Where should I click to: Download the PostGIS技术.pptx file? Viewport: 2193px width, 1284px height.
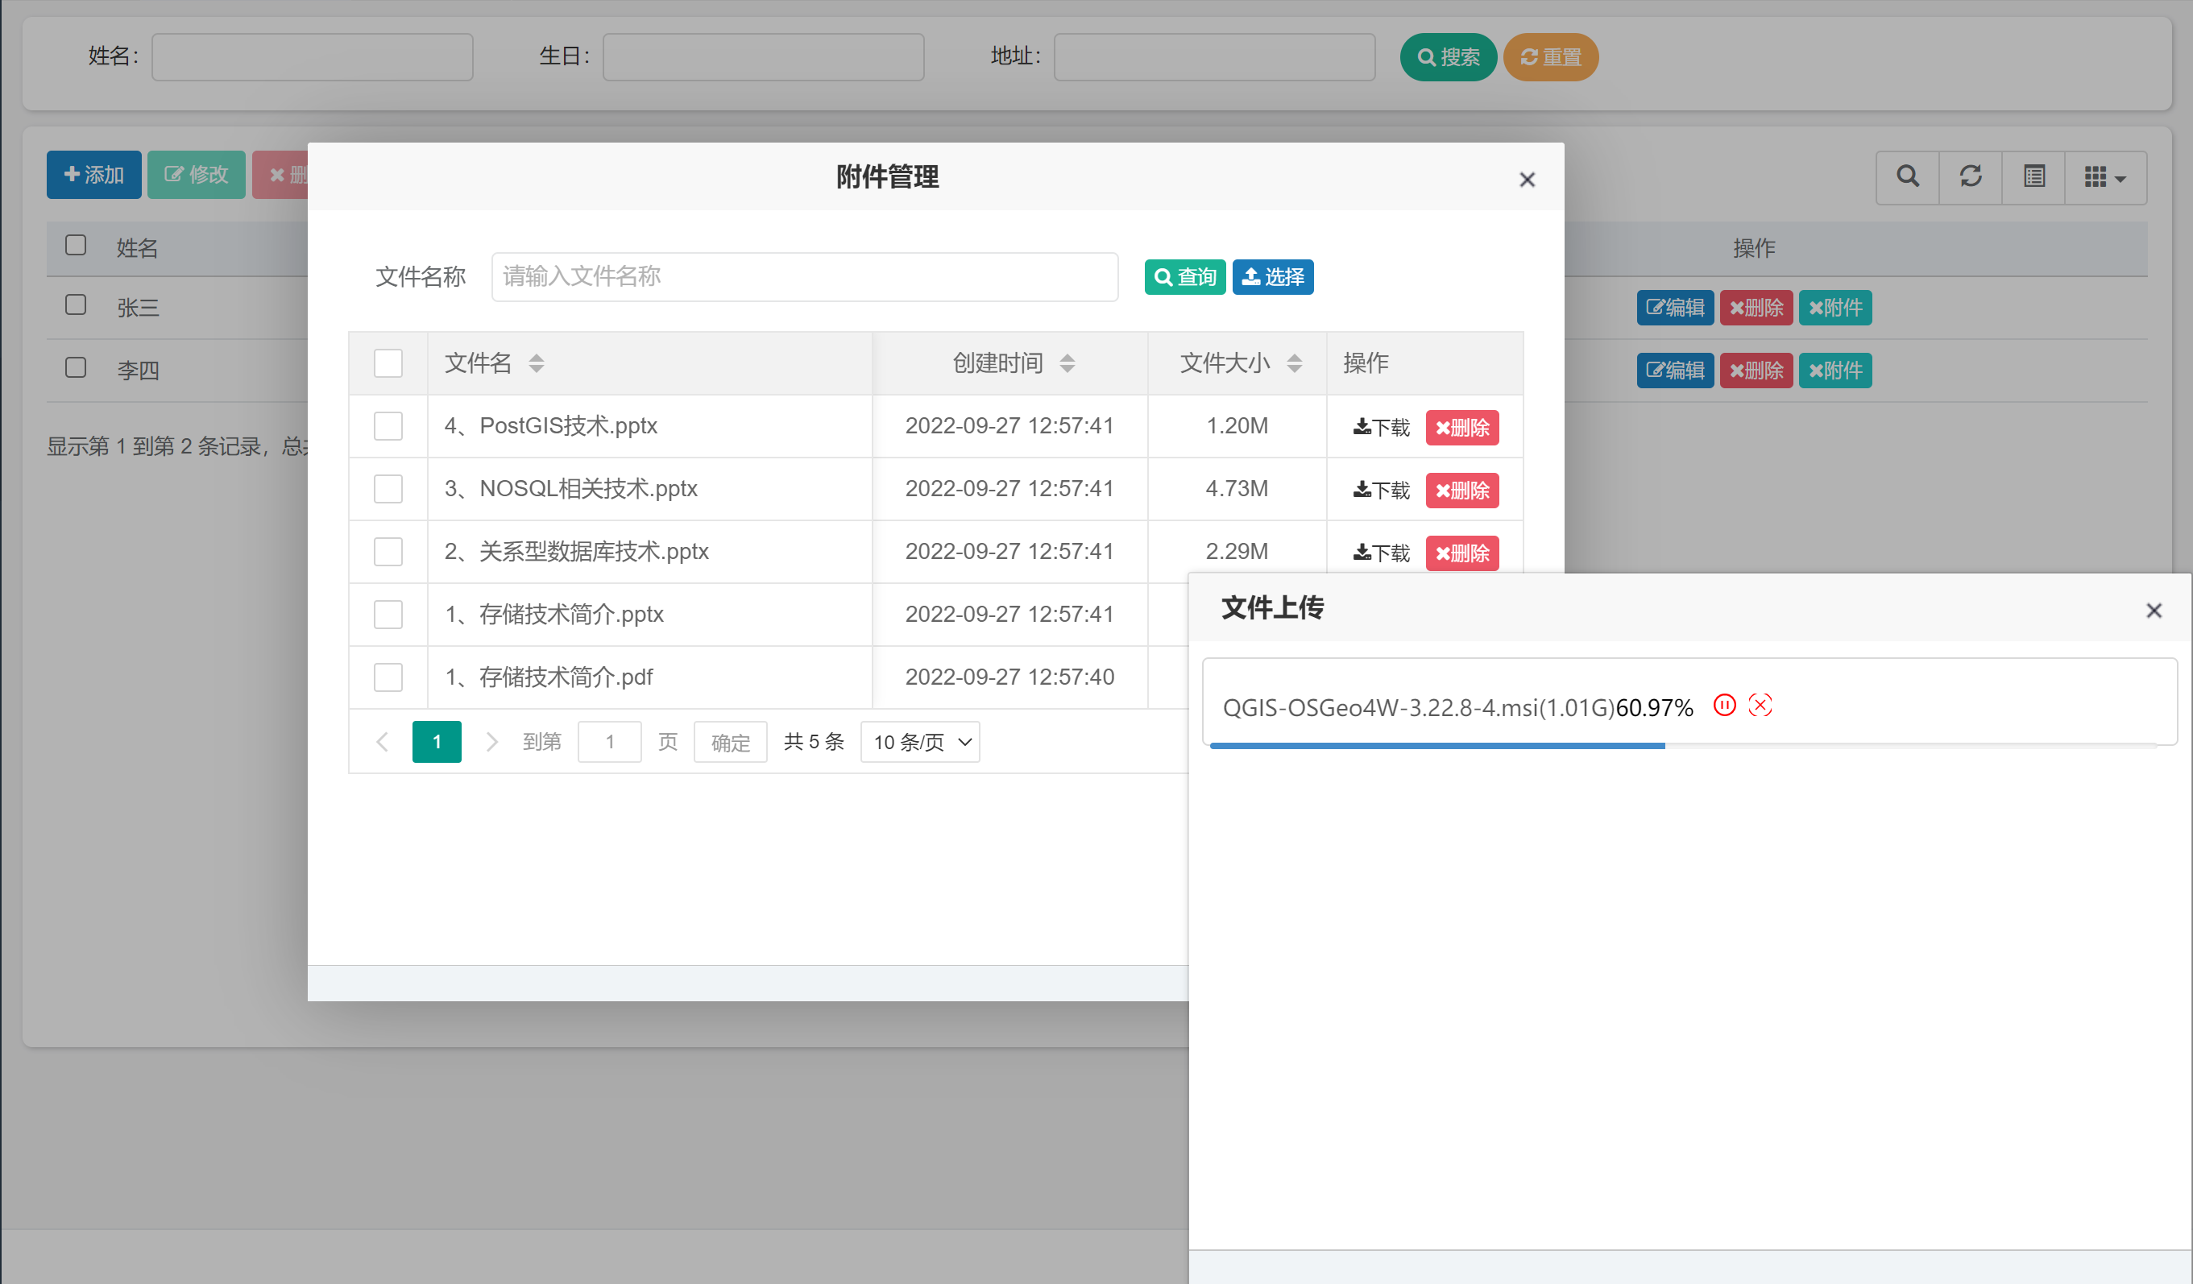pos(1381,427)
